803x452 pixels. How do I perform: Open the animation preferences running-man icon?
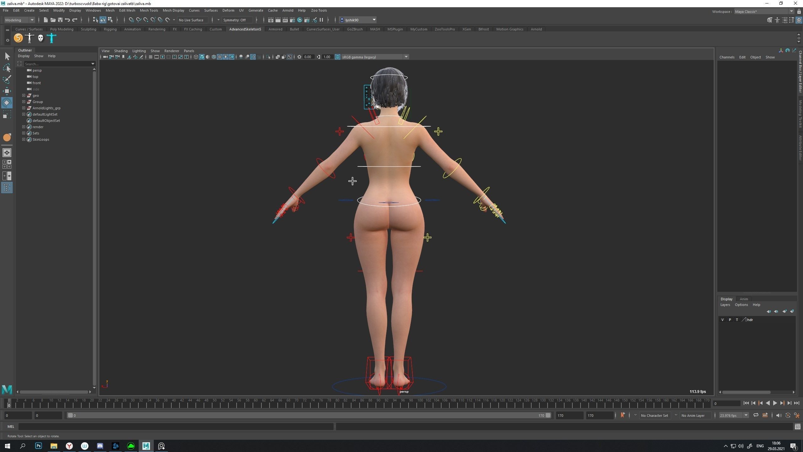796,415
